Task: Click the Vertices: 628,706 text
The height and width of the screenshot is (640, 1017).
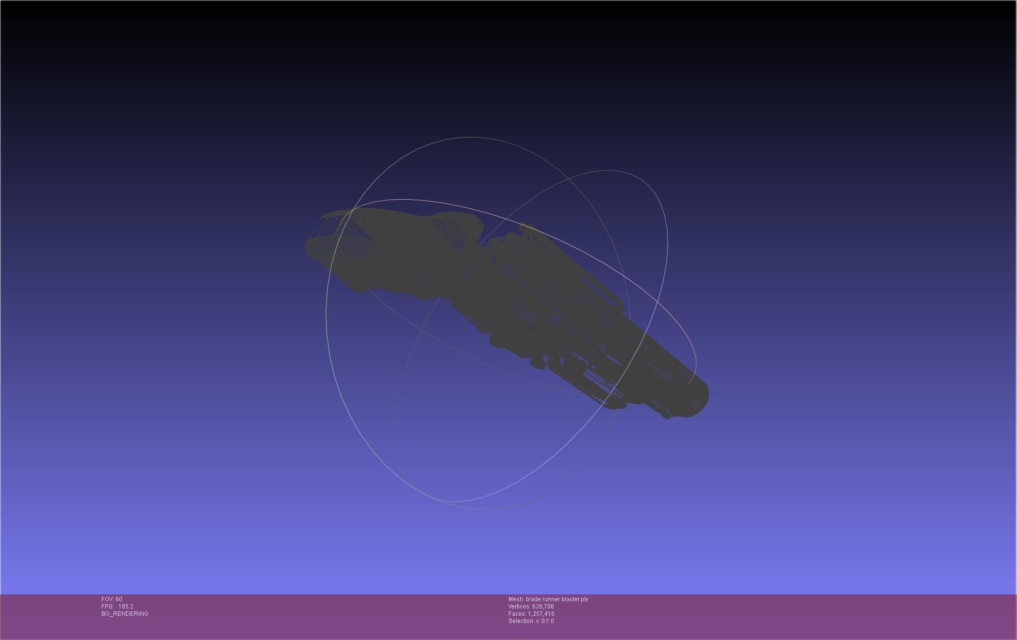Action: tap(531, 607)
